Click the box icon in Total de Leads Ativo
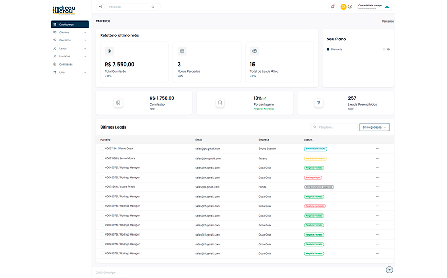 255,51
